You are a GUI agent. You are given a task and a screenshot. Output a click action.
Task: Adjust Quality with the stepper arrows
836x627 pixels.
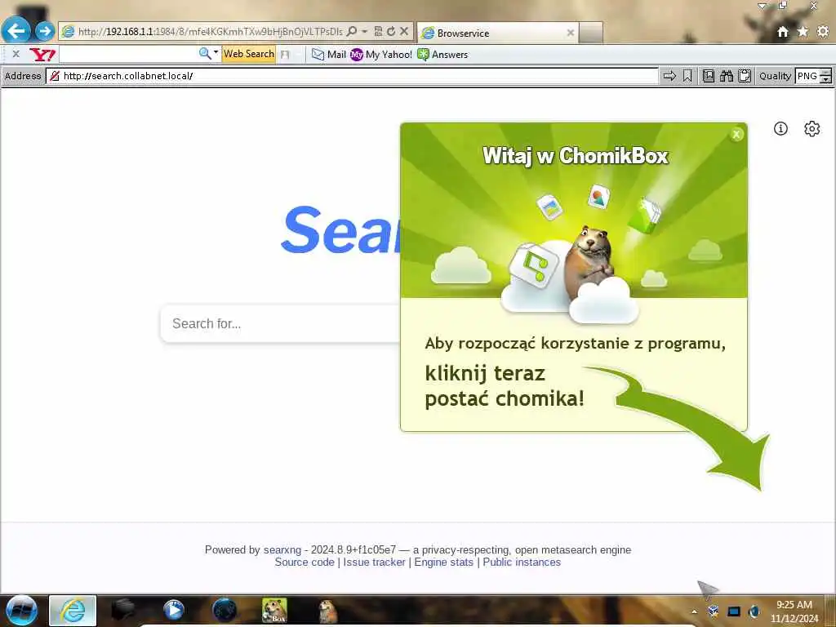point(825,76)
